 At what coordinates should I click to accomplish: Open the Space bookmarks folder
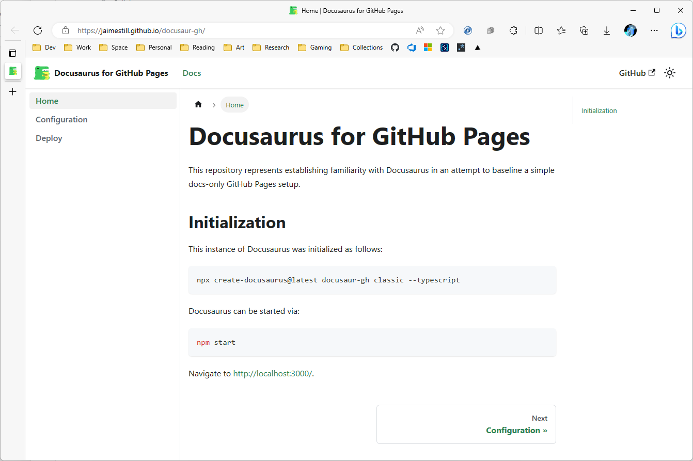point(113,47)
